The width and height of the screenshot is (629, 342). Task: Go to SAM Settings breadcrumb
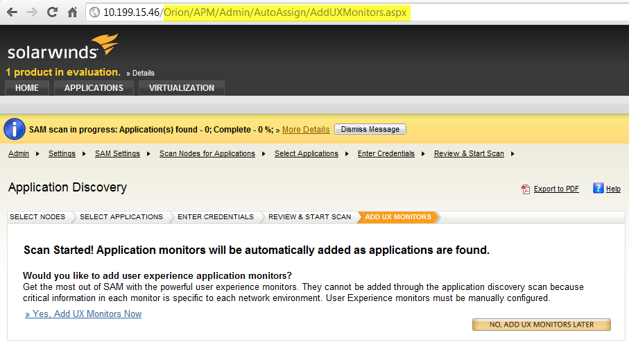coord(117,153)
